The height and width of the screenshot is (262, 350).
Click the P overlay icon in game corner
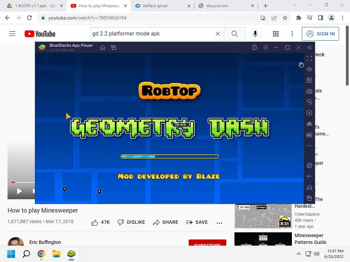click(x=301, y=65)
